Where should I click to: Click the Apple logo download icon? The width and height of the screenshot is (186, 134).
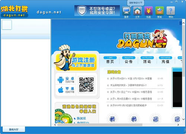point(61,90)
